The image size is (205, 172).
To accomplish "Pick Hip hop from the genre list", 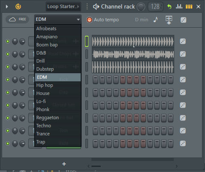I will tap(58, 85).
